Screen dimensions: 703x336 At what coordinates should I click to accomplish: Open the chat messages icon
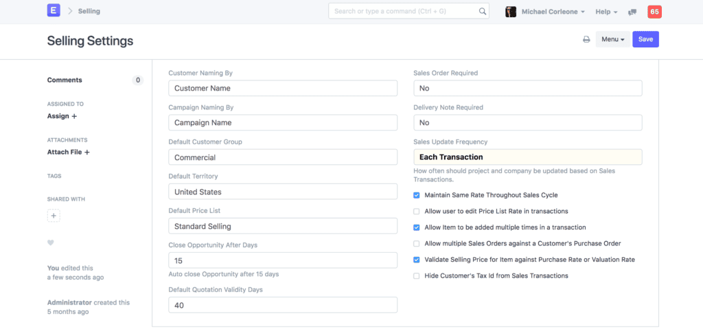(632, 12)
